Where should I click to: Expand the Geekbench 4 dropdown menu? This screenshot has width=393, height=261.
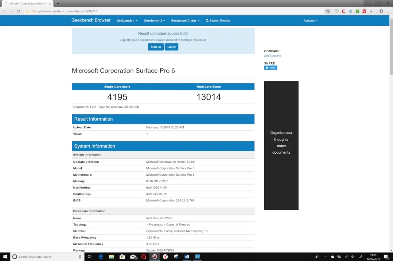(x=127, y=21)
